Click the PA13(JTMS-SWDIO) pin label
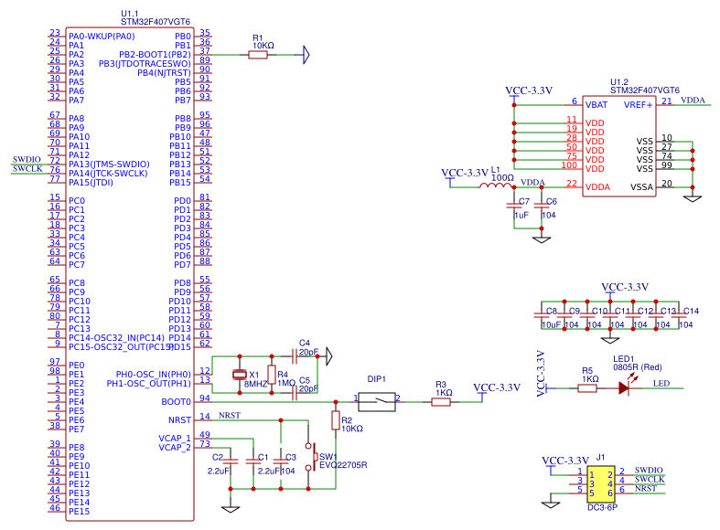Image resolution: width=720 pixels, height=530 pixels. pyautogui.click(x=109, y=164)
